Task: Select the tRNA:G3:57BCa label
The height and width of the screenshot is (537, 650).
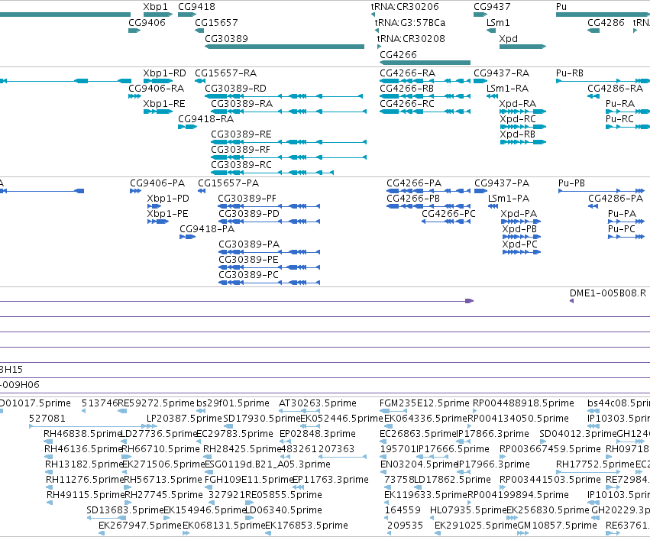Action: coord(410,22)
